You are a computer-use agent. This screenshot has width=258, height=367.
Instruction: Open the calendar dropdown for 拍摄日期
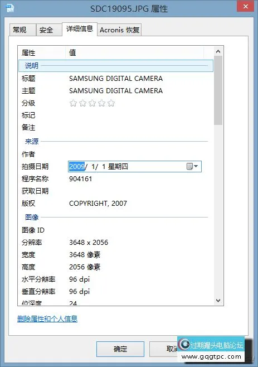click(192, 166)
